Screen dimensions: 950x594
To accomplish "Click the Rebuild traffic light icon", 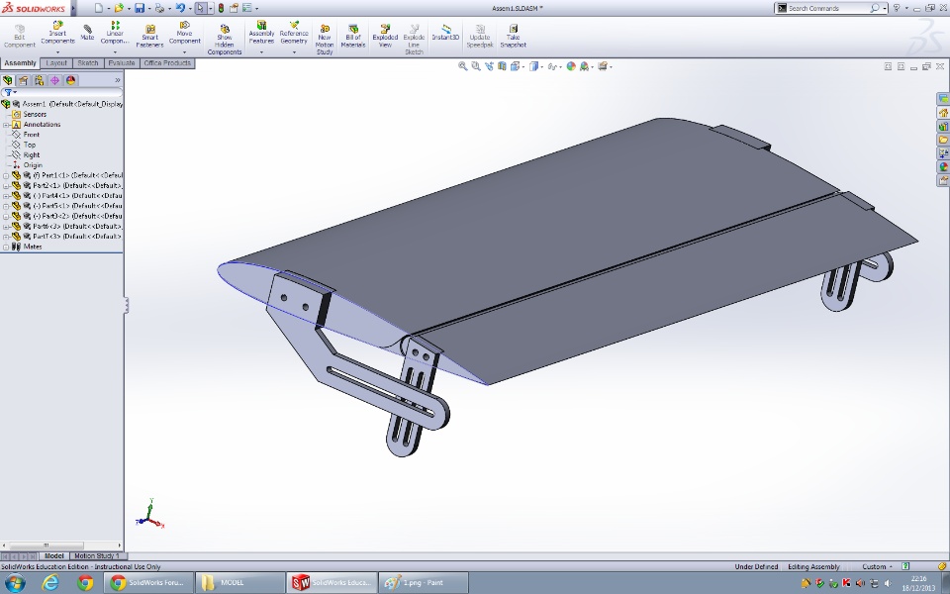I will (x=221, y=8).
